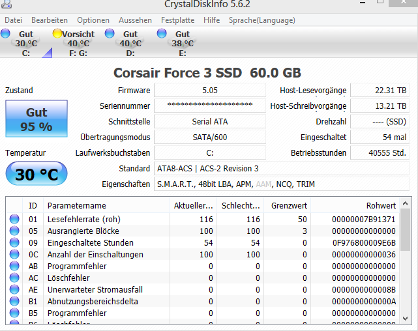Screen dimensions: 418x331
Task: Click the greyed AAM feature label
Action: click(x=263, y=184)
